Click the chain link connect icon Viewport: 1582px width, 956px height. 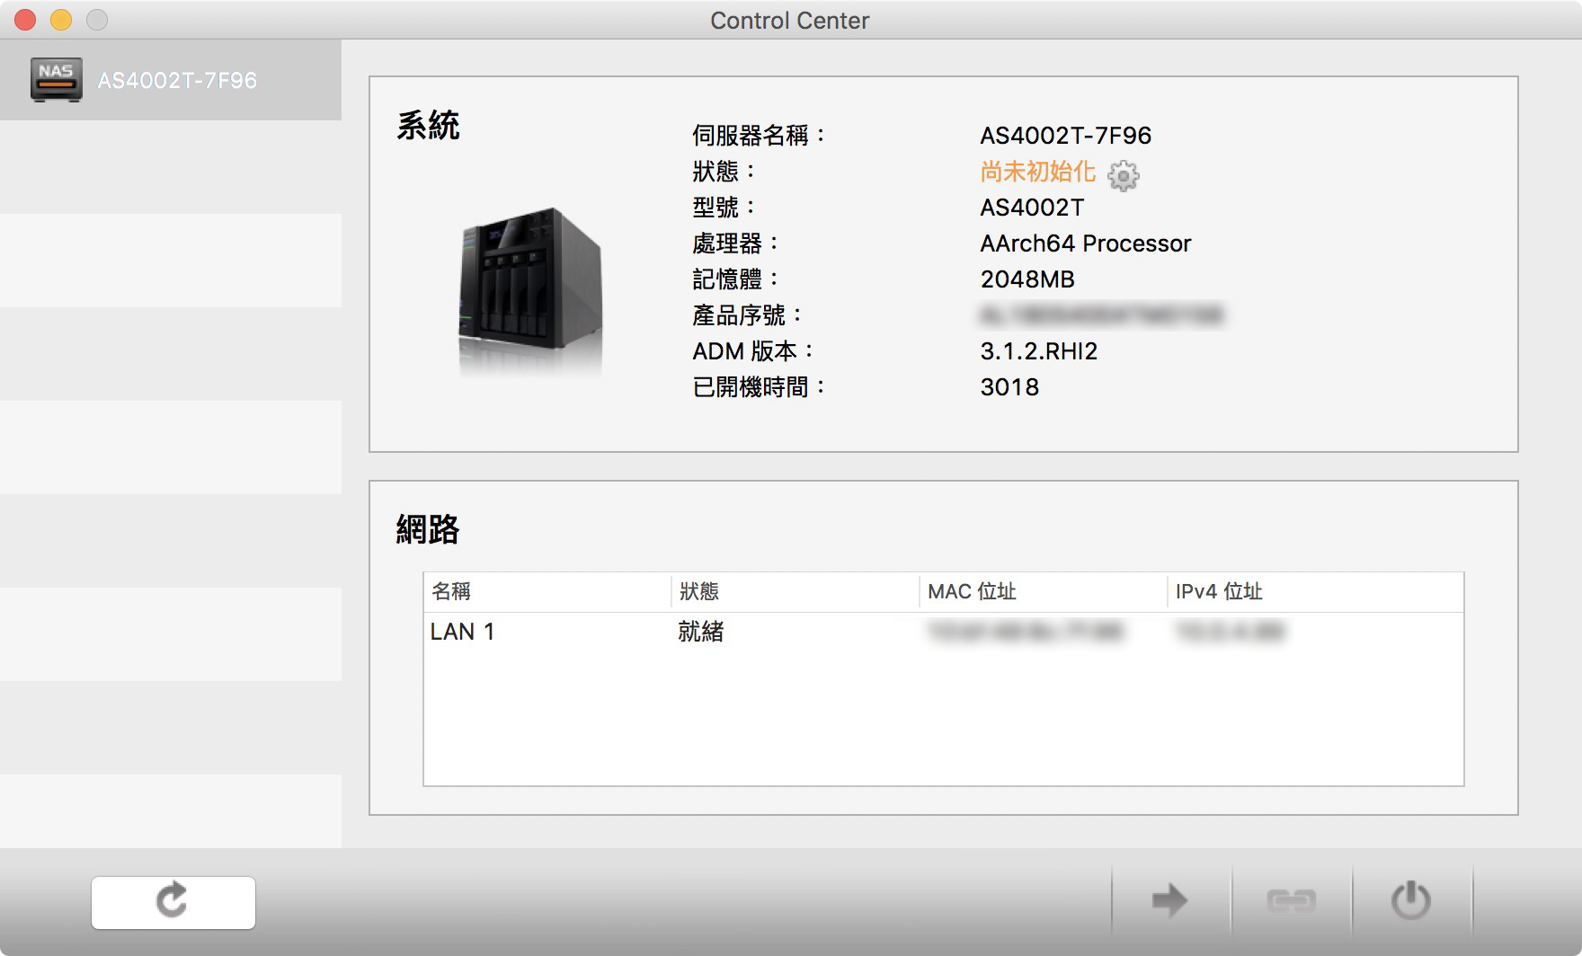click(1291, 900)
